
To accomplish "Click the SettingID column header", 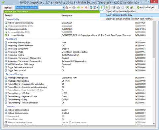I will 32,16.
